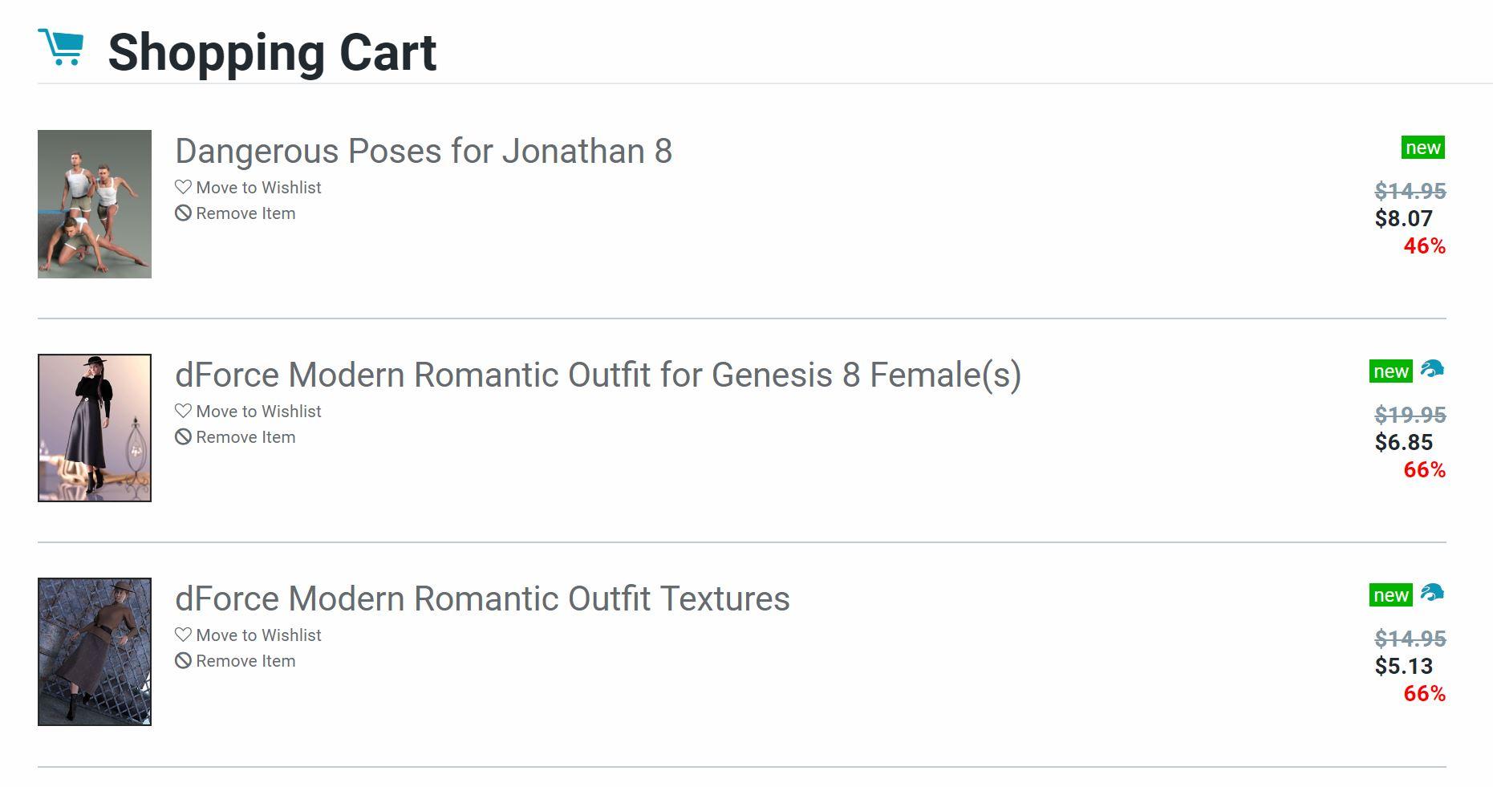Image resolution: width=1493 pixels, height=787 pixels.
Task: Click heart icon for Dangerous Poses item
Action: [183, 187]
